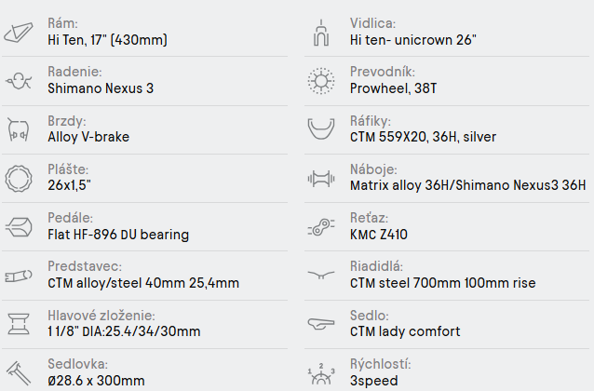Screen dimensions: 594x391
Task: Click the seatpost icon beside Sedlovka
Action: click(x=19, y=371)
